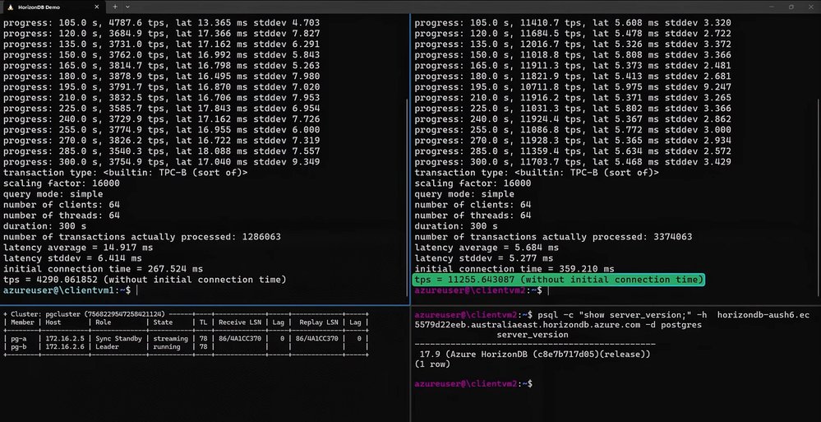Open a new terminal tab with plus
Screen dimensions: 821x422
tap(115, 7)
